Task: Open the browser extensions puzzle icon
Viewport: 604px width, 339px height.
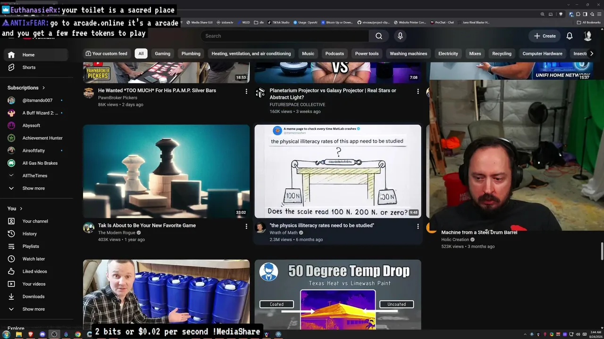Action: [578, 14]
